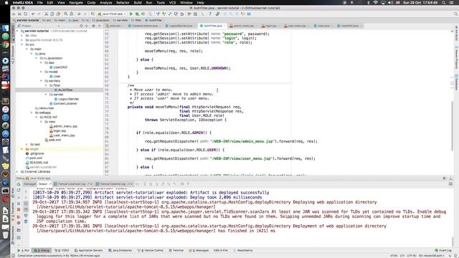This screenshot has height=258, width=459.
Task: Click the Find magnifier toolbar icon
Action: (66, 14)
